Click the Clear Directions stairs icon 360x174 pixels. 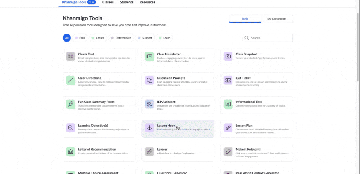tap(70, 80)
